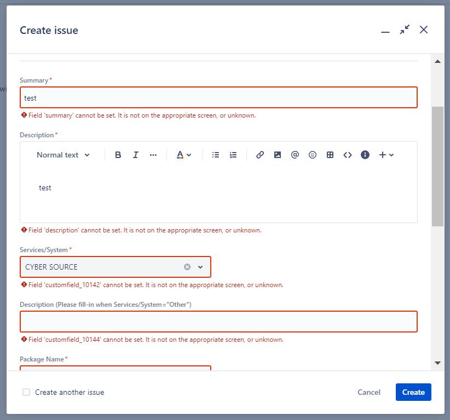This screenshot has height=420, width=450.
Task: Open the insert plus menu
Action: tap(386, 155)
